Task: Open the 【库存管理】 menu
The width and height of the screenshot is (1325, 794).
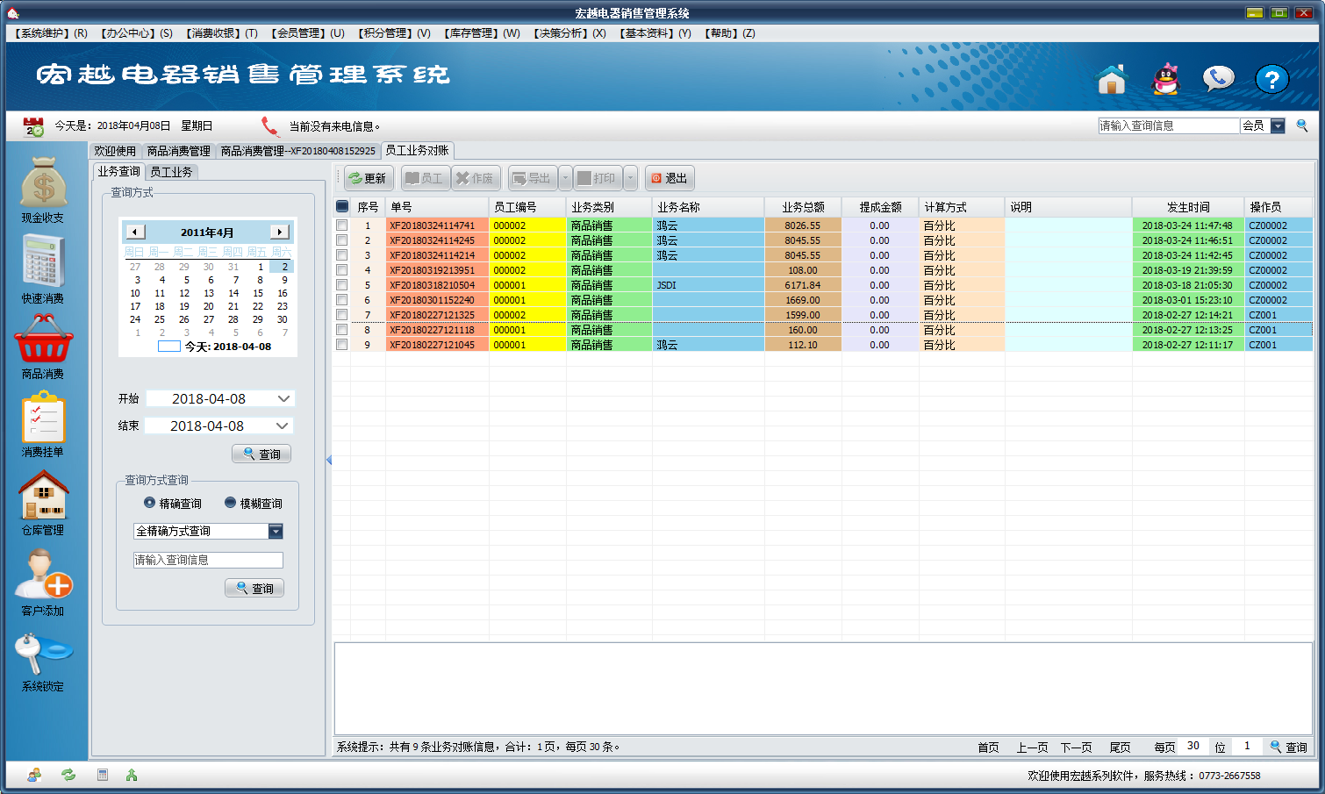Action: [x=482, y=33]
